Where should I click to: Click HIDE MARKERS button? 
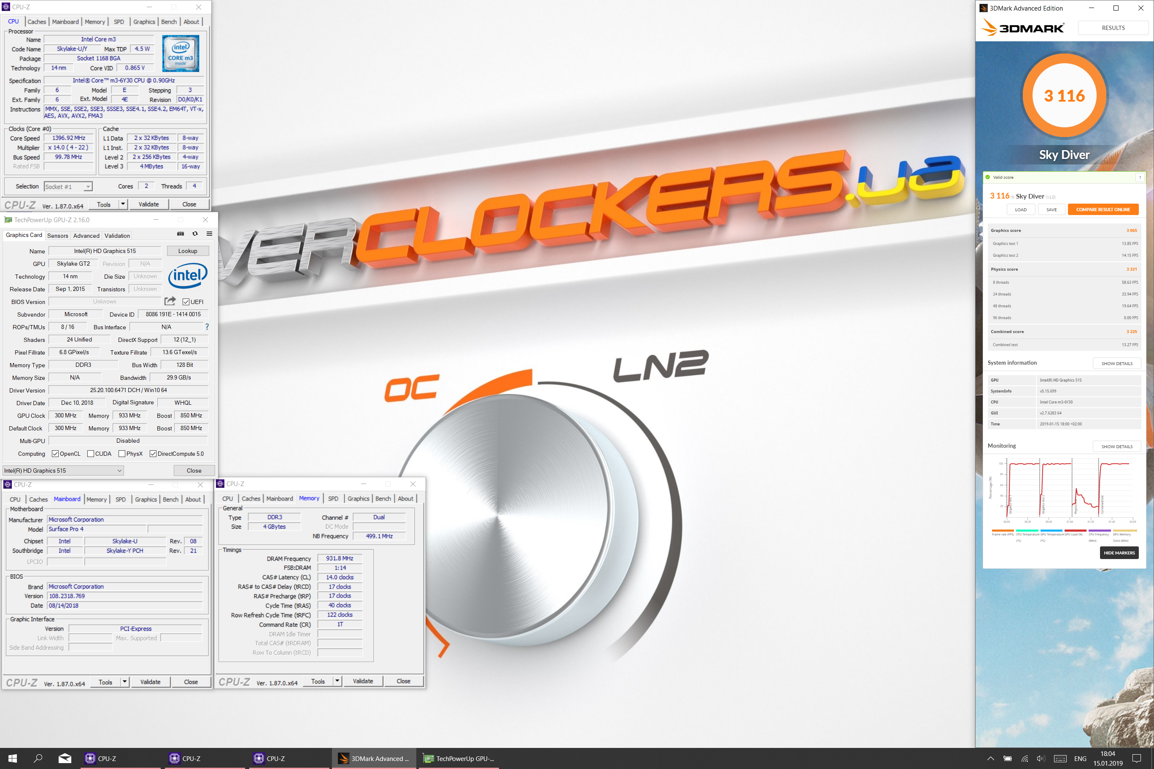pyautogui.click(x=1119, y=553)
